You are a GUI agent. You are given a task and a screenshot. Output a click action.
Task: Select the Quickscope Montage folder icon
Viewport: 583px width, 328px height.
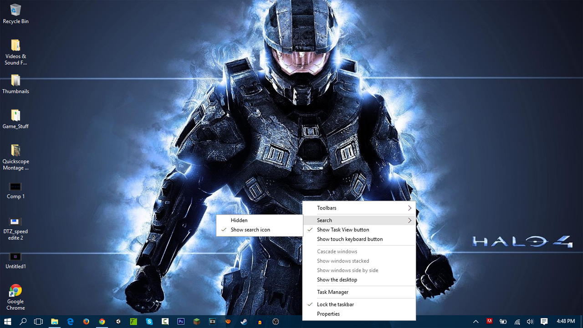click(15, 157)
